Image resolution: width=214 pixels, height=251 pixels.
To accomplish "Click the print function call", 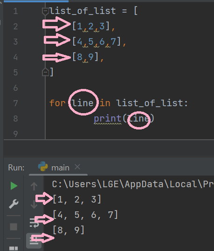I will point(108,119).
